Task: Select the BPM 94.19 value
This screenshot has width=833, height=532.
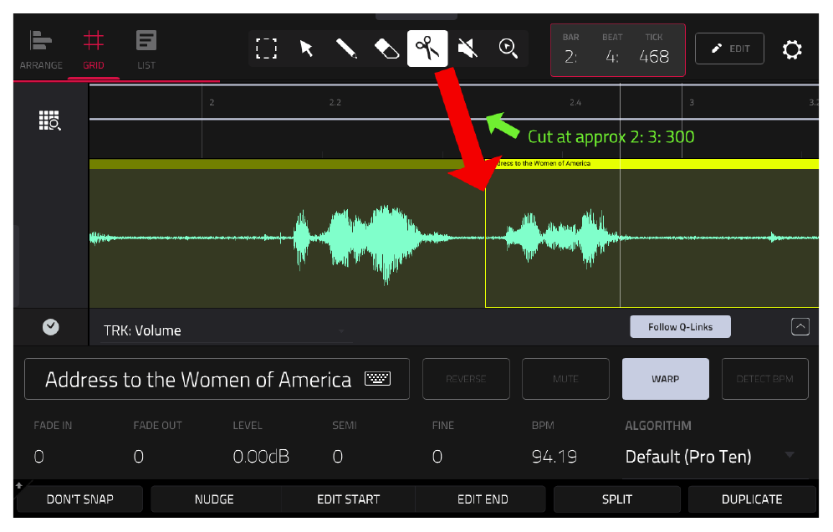Action: click(554, 457)
